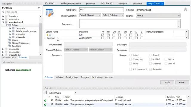The image size is (191, 107).
Task: Click the schemas refresh icon
Action: pyautogui.click(x=39, y=8)
